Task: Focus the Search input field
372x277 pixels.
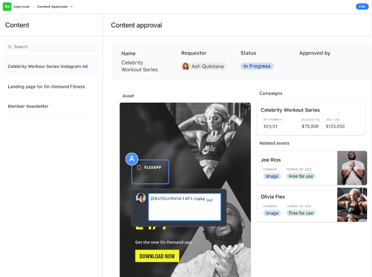Action: click(x=51, y=47)
